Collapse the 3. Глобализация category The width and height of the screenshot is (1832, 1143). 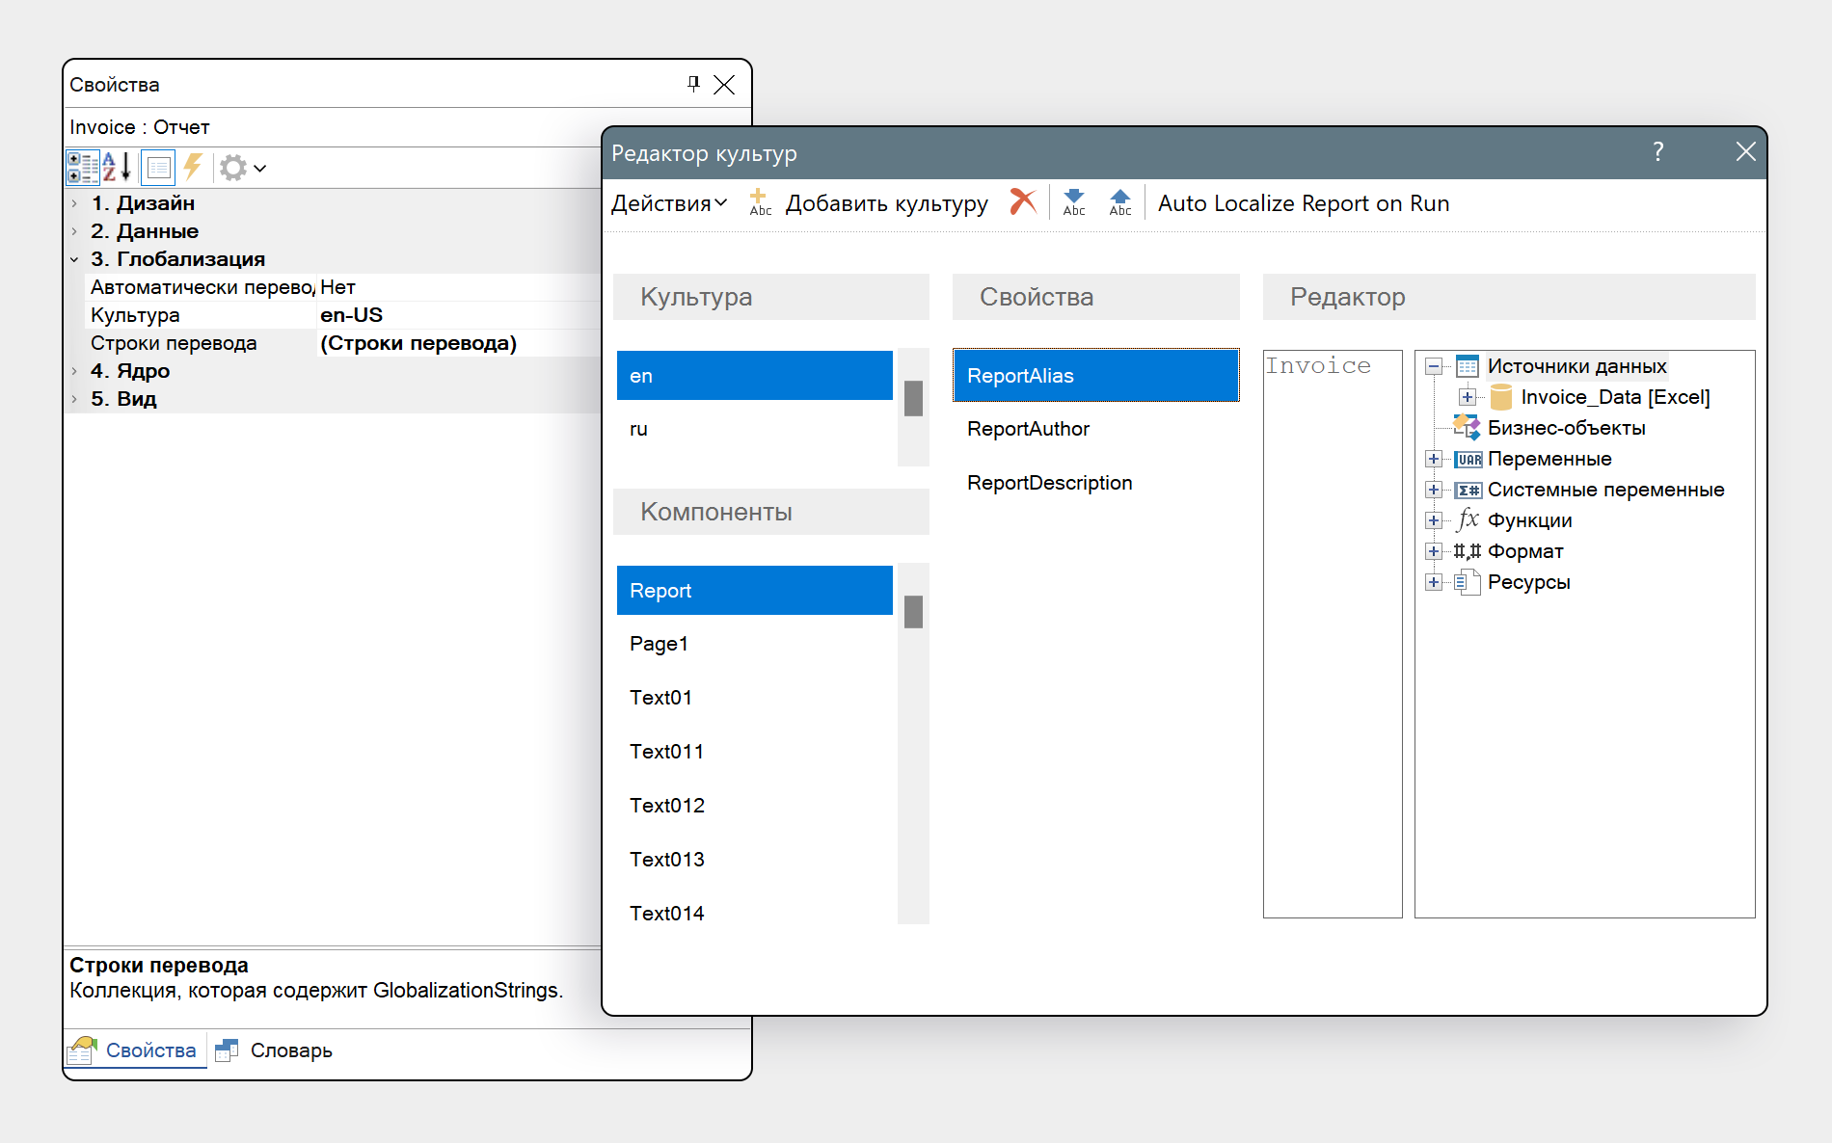point(74,259)
